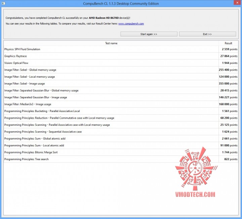Click the 1 744 points result
This screenshot has height=219, width=242.
[230, 152]
